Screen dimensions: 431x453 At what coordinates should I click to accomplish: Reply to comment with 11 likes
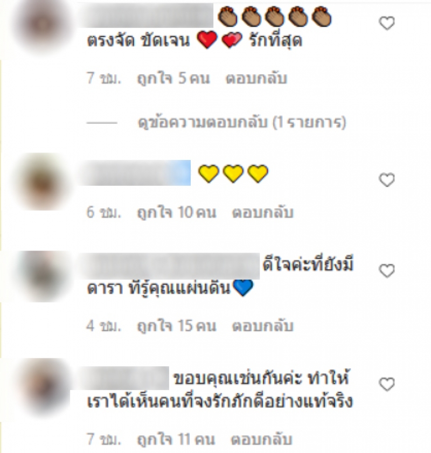tap(261, 439)
